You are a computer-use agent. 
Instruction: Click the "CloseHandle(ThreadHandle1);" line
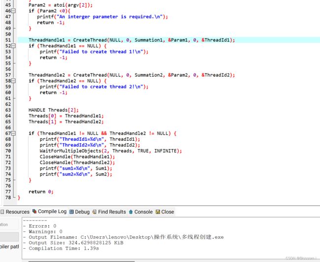click(77, 157)
